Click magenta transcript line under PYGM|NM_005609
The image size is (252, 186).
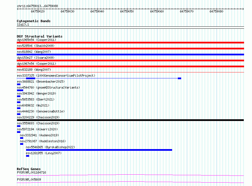[130, 182]
